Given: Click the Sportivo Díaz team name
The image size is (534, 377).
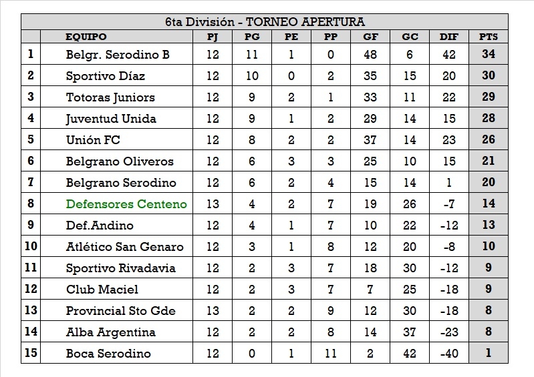Looking at the screenshot, I should tap(106, 76).
